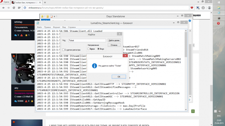Image resolution: width=225 pixels, height=126 pixels.
Task: Open the Windows Start button in taskbar
Action: [219, 2]
